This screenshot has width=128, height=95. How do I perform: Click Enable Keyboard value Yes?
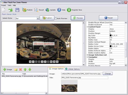(x=111, y=25)
